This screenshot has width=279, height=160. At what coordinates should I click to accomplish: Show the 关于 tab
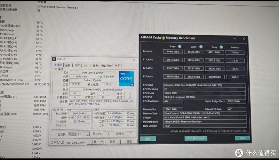pos(117,65)
